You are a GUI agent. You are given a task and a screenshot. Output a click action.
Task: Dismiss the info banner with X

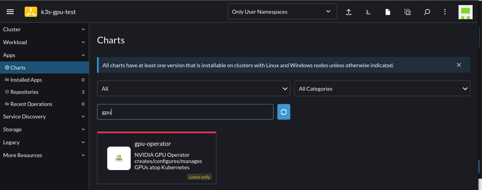click(459, 65)
